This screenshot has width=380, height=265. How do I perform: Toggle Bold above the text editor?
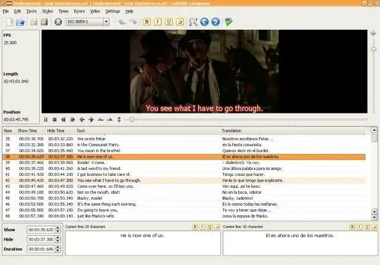tap(195, 227)
